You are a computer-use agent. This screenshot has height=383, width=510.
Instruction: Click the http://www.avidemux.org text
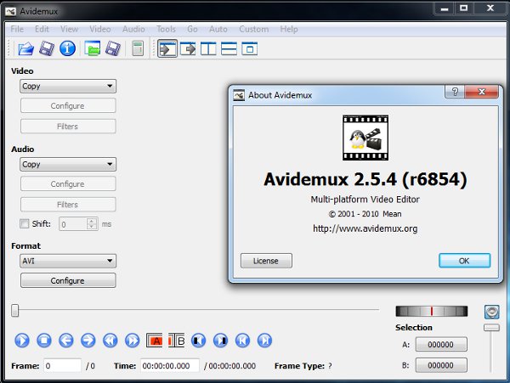tap(365, 228)
